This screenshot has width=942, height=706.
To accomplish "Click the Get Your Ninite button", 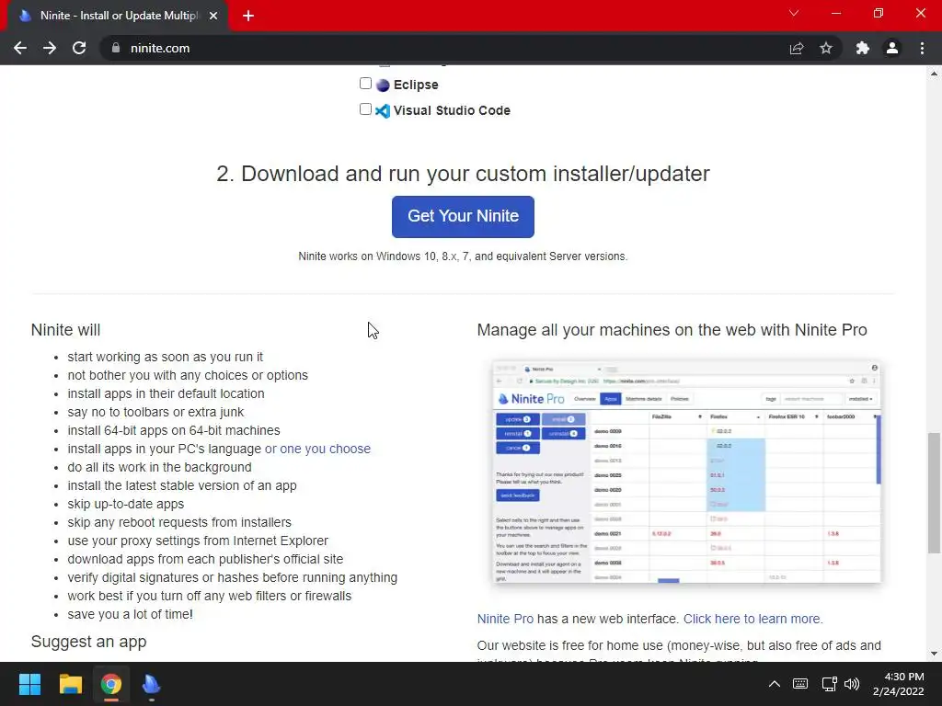I will [463, 217].
